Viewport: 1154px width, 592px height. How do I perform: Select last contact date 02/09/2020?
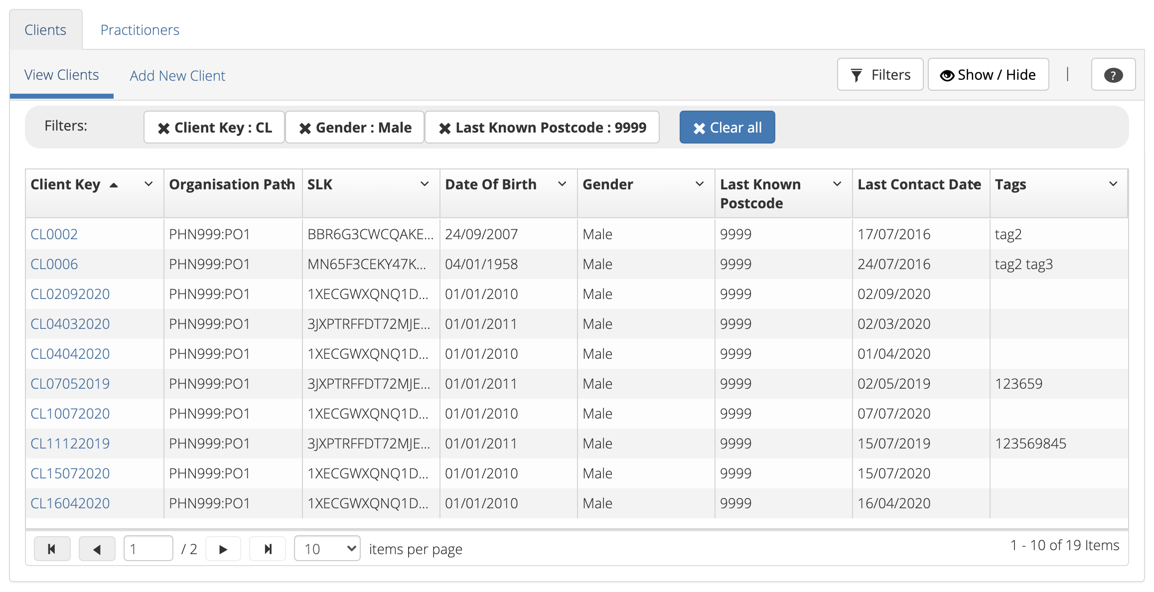pos(894,294)
